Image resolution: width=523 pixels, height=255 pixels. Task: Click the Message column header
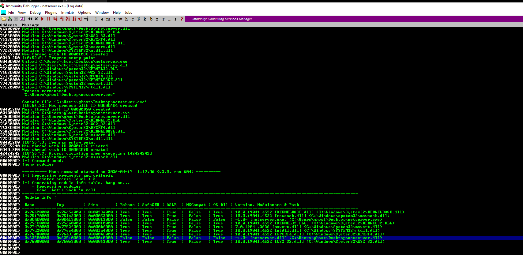31,25
